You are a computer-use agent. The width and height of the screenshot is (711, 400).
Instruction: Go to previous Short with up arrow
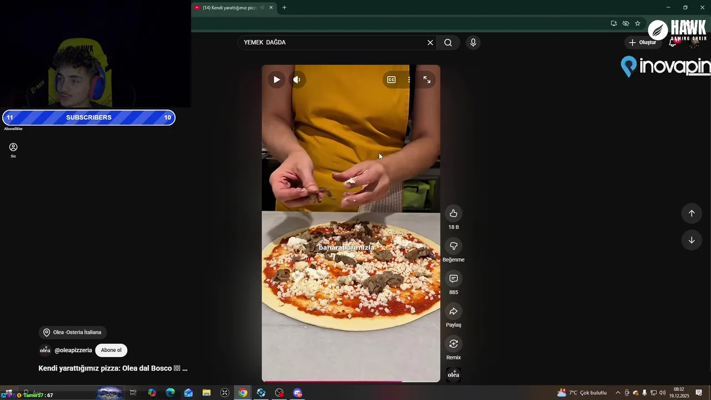(692, 213)
